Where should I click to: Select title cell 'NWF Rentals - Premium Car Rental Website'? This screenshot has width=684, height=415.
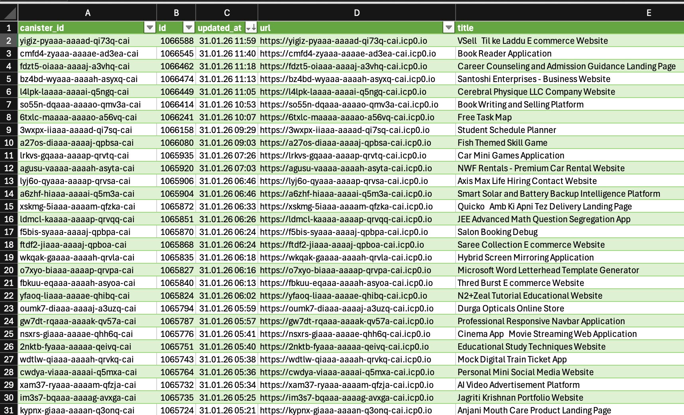[x=570, y=168]
